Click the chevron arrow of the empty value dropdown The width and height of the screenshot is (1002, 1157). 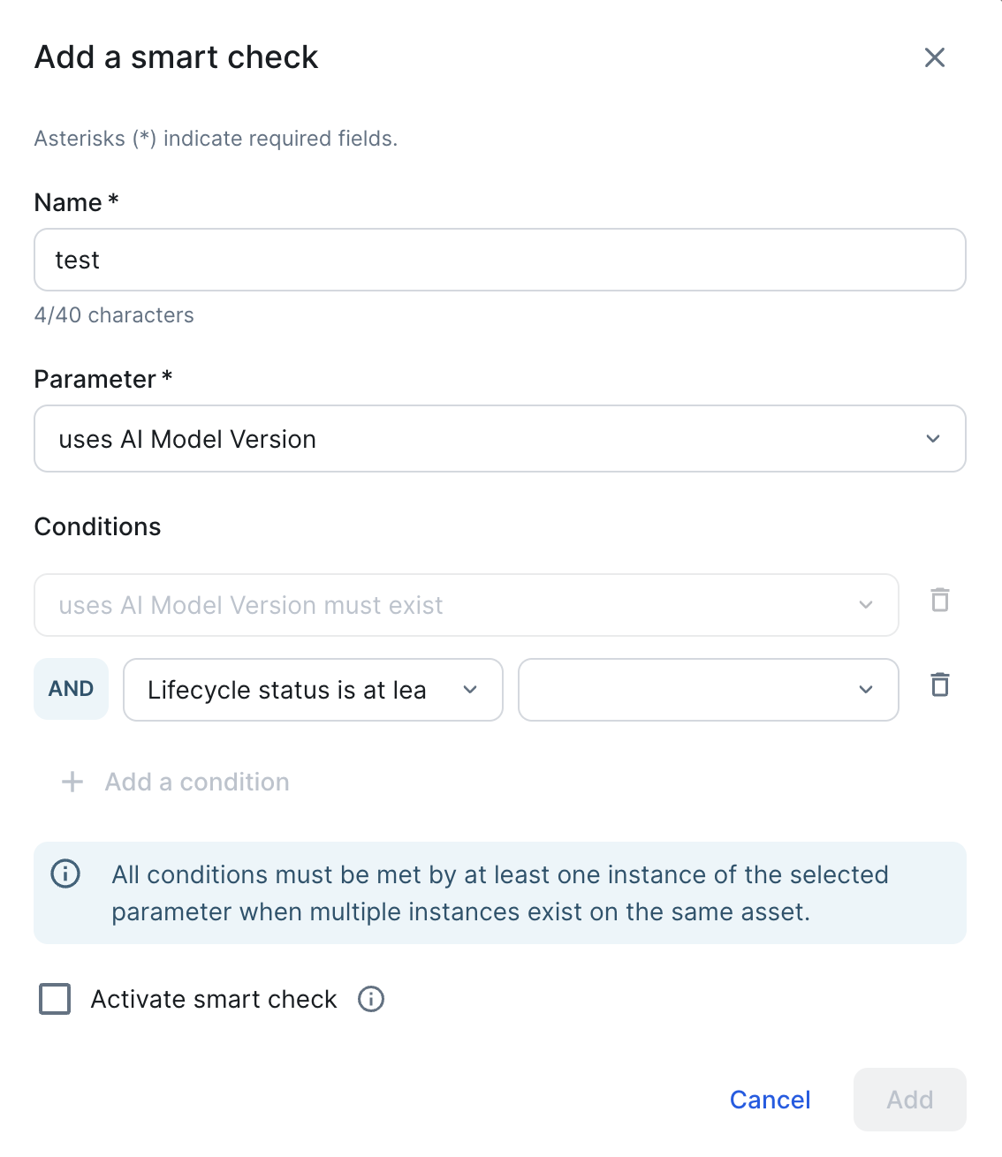866,690
